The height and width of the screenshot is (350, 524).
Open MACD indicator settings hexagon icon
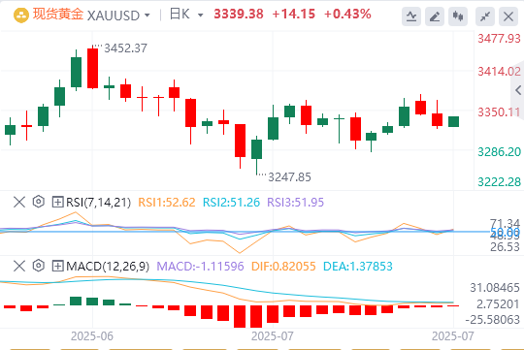(x=39, y=266)
